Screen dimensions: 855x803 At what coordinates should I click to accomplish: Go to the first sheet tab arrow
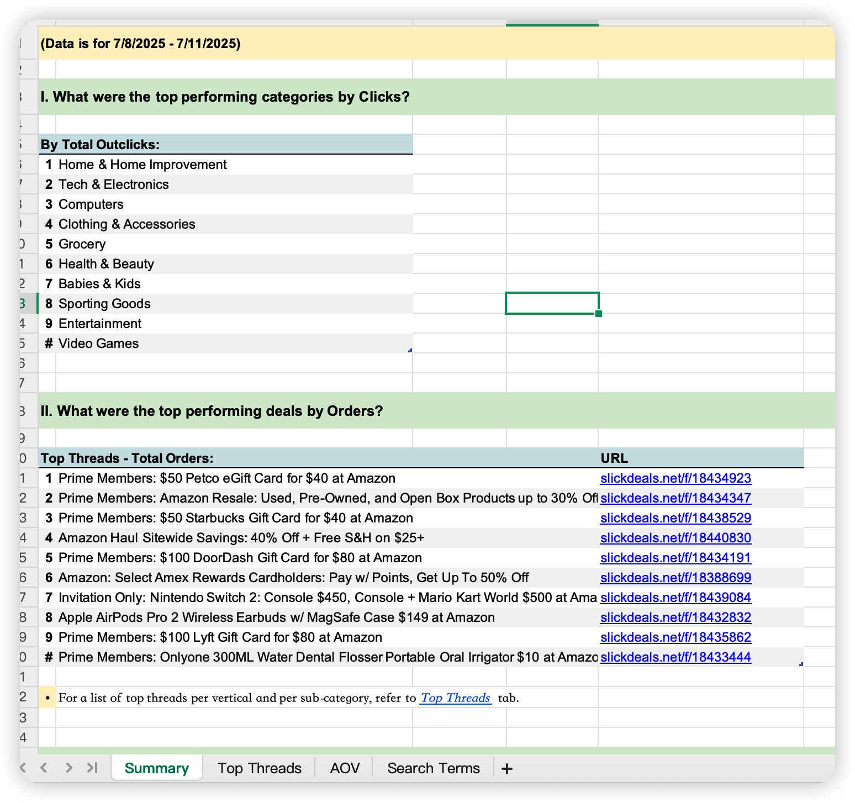pyautogui.click(x=23, y=768)
